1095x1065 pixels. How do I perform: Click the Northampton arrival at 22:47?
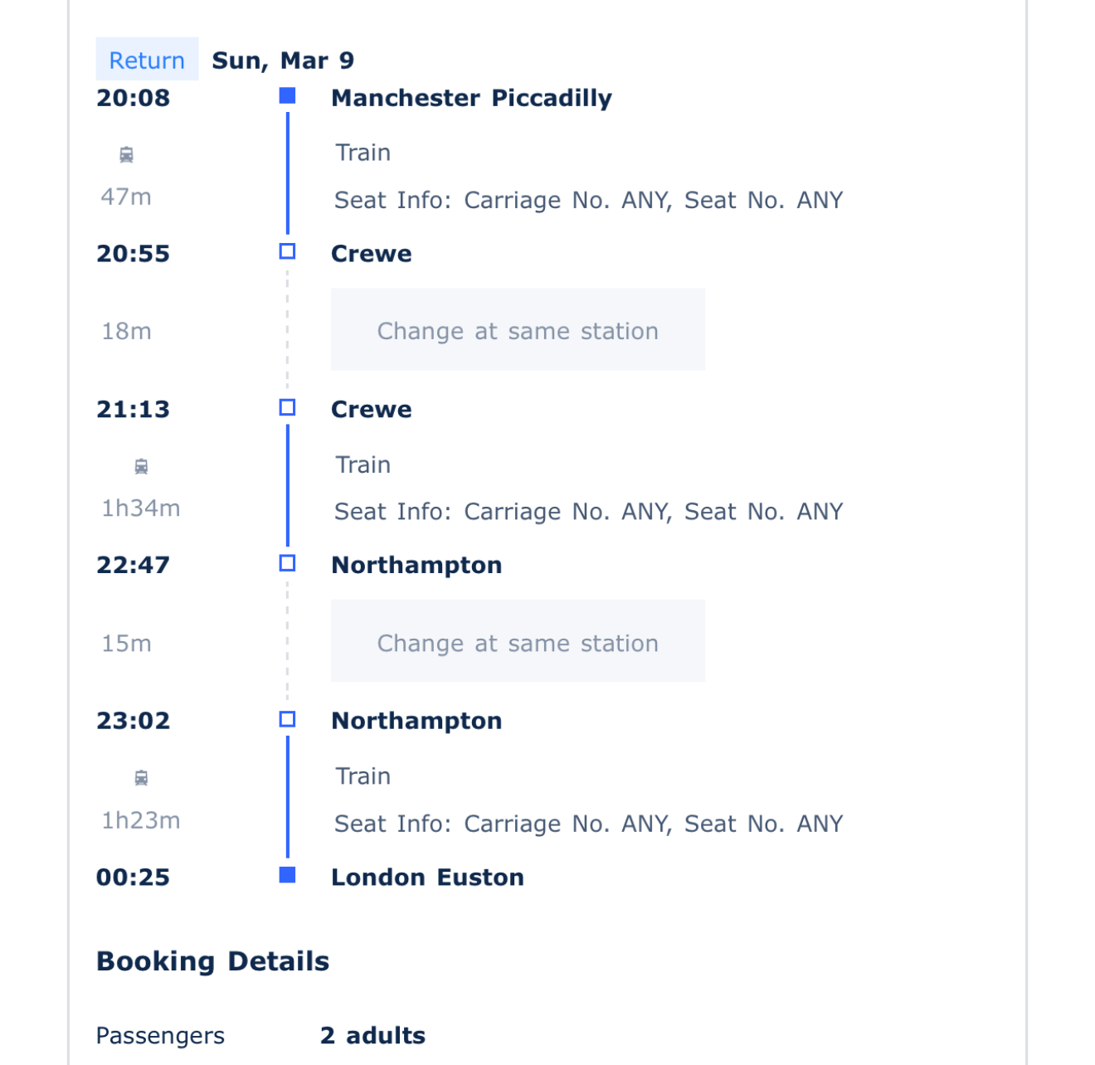(416, 566)
